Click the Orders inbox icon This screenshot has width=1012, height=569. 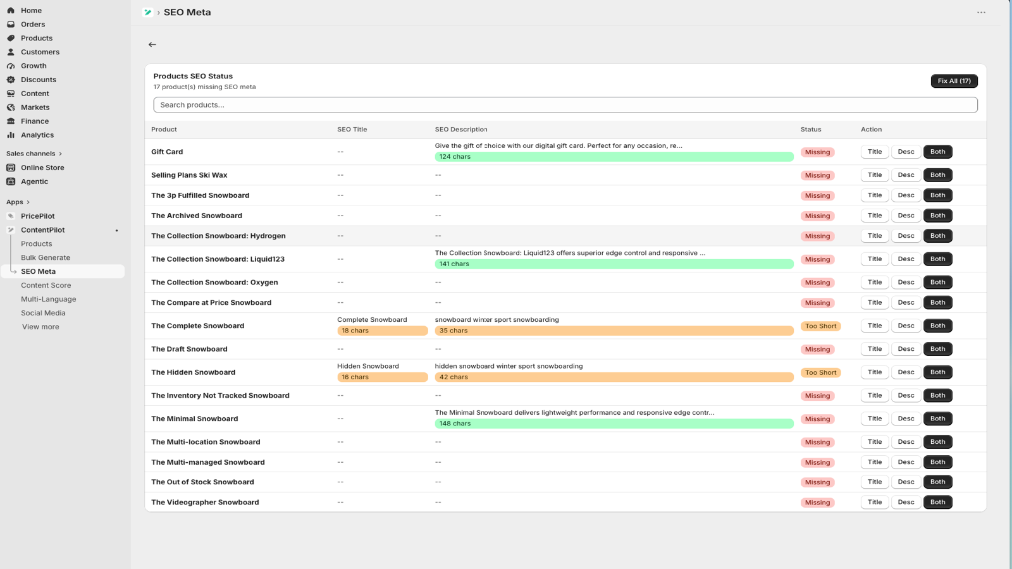click(11, 24)
